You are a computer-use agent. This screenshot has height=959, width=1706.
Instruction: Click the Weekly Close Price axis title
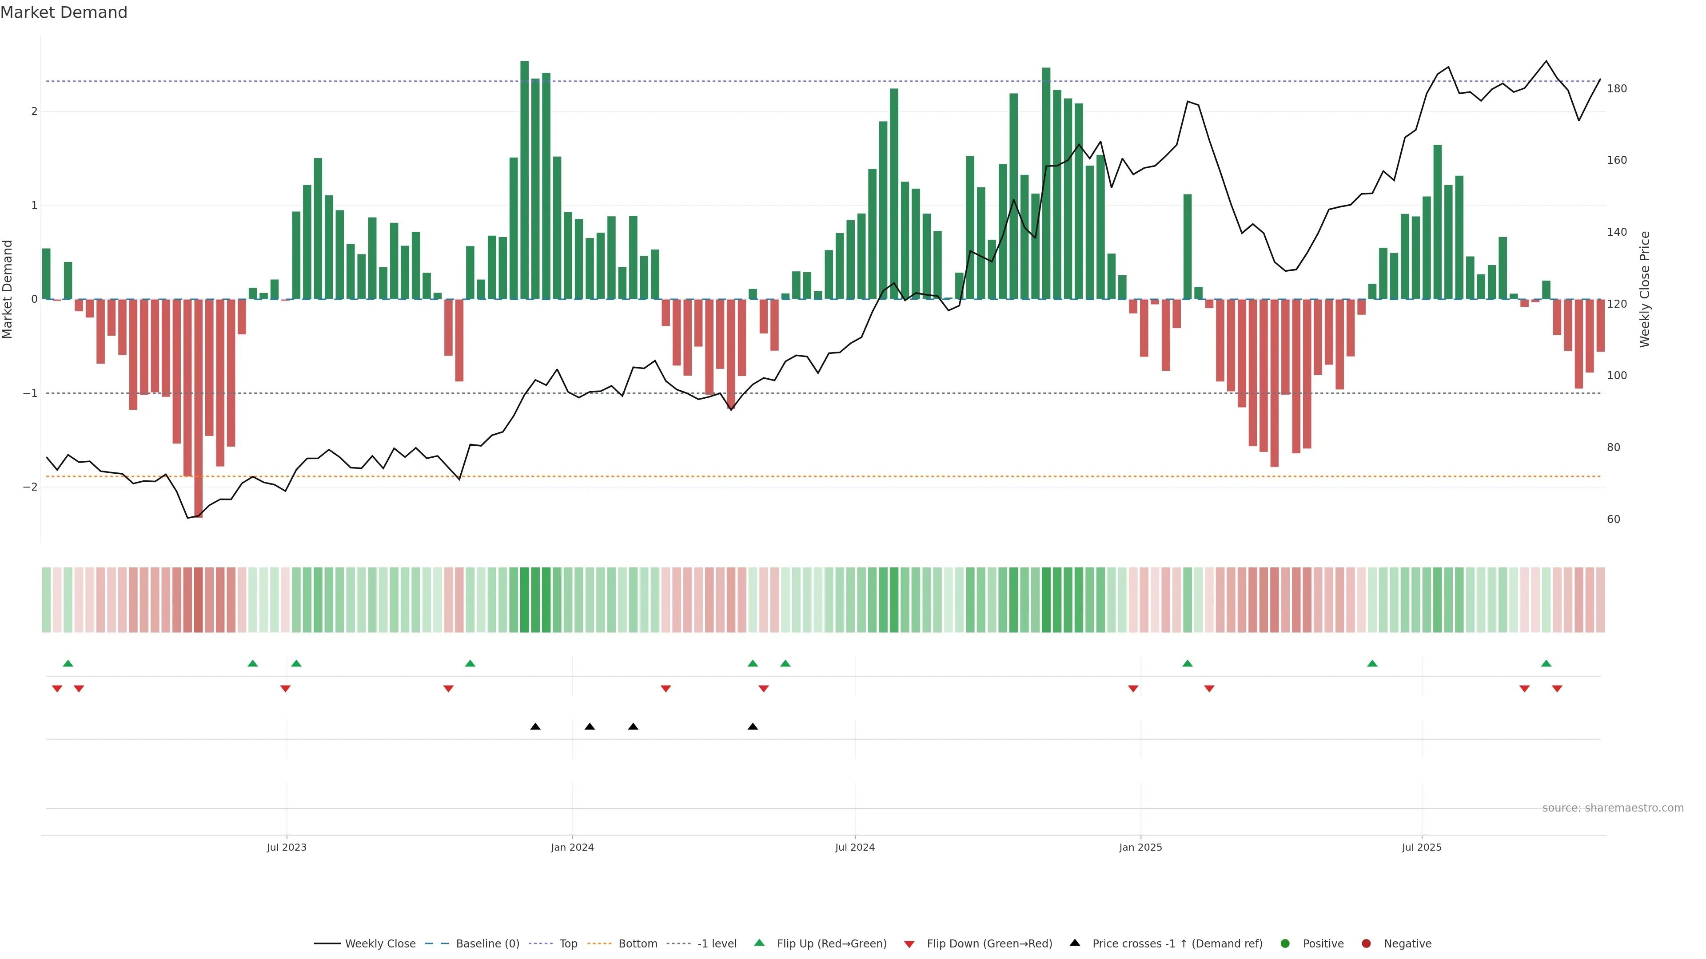click(x=1645, y=289)
